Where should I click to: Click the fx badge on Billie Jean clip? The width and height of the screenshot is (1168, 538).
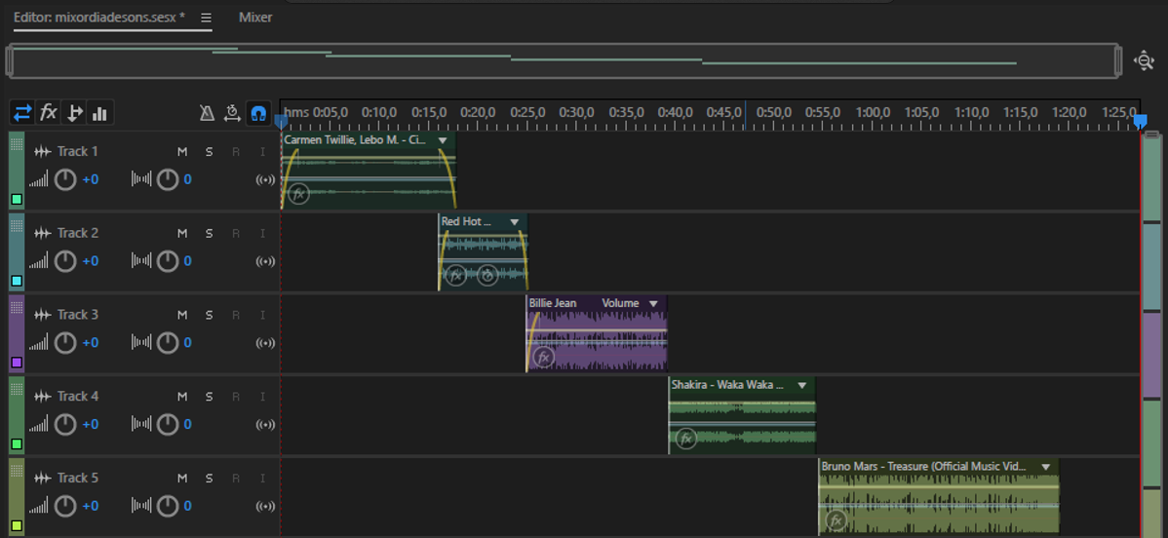543,358
